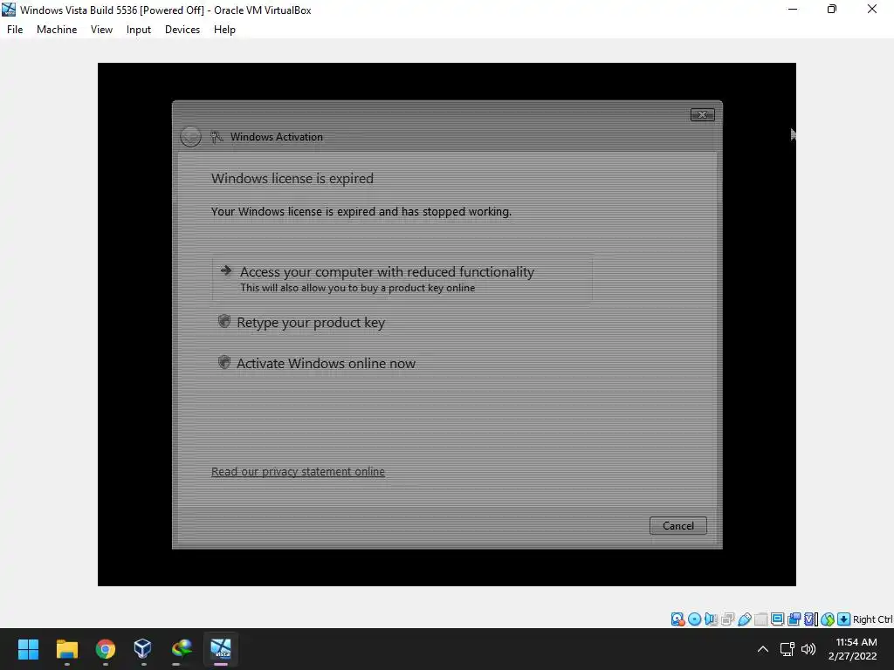Click the audio status icon in VirtualBox
The height and width of the screenshot is (670, 894).
click(711, 619)
